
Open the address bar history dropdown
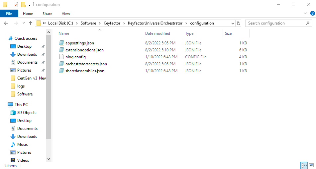pyautogui.click(x=233, y=23)
